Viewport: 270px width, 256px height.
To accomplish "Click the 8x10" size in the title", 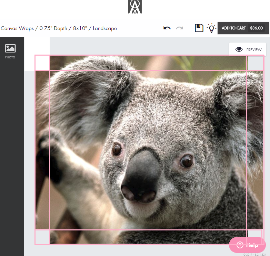I will pos(81,28).
